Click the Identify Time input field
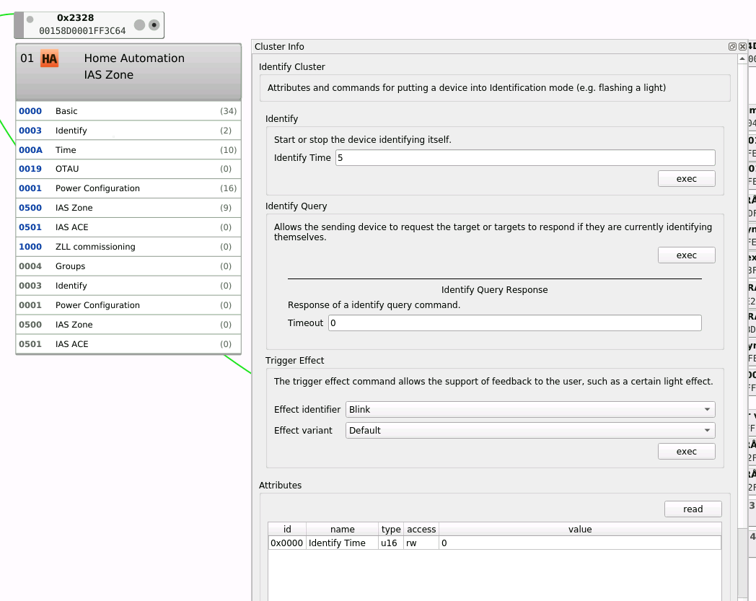Screen dimensions: 756x601 (526, 158)
